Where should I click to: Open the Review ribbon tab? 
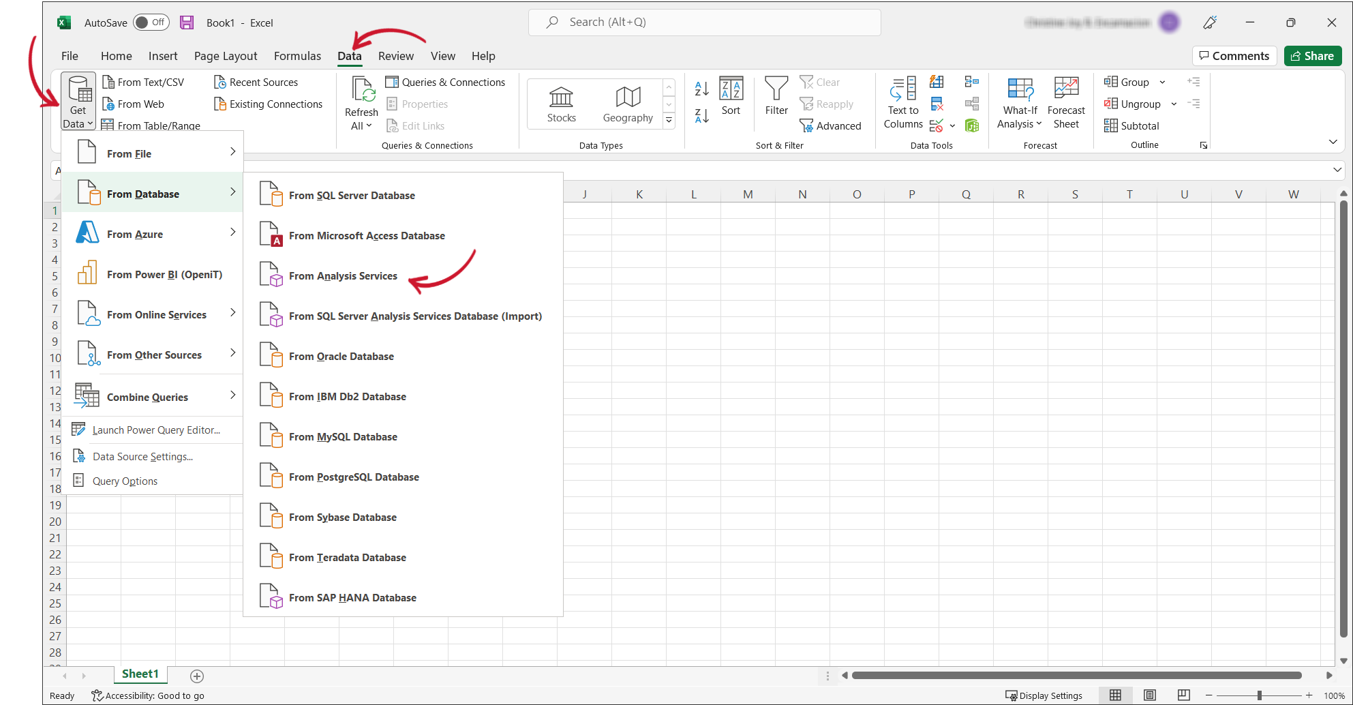point(396,56)
